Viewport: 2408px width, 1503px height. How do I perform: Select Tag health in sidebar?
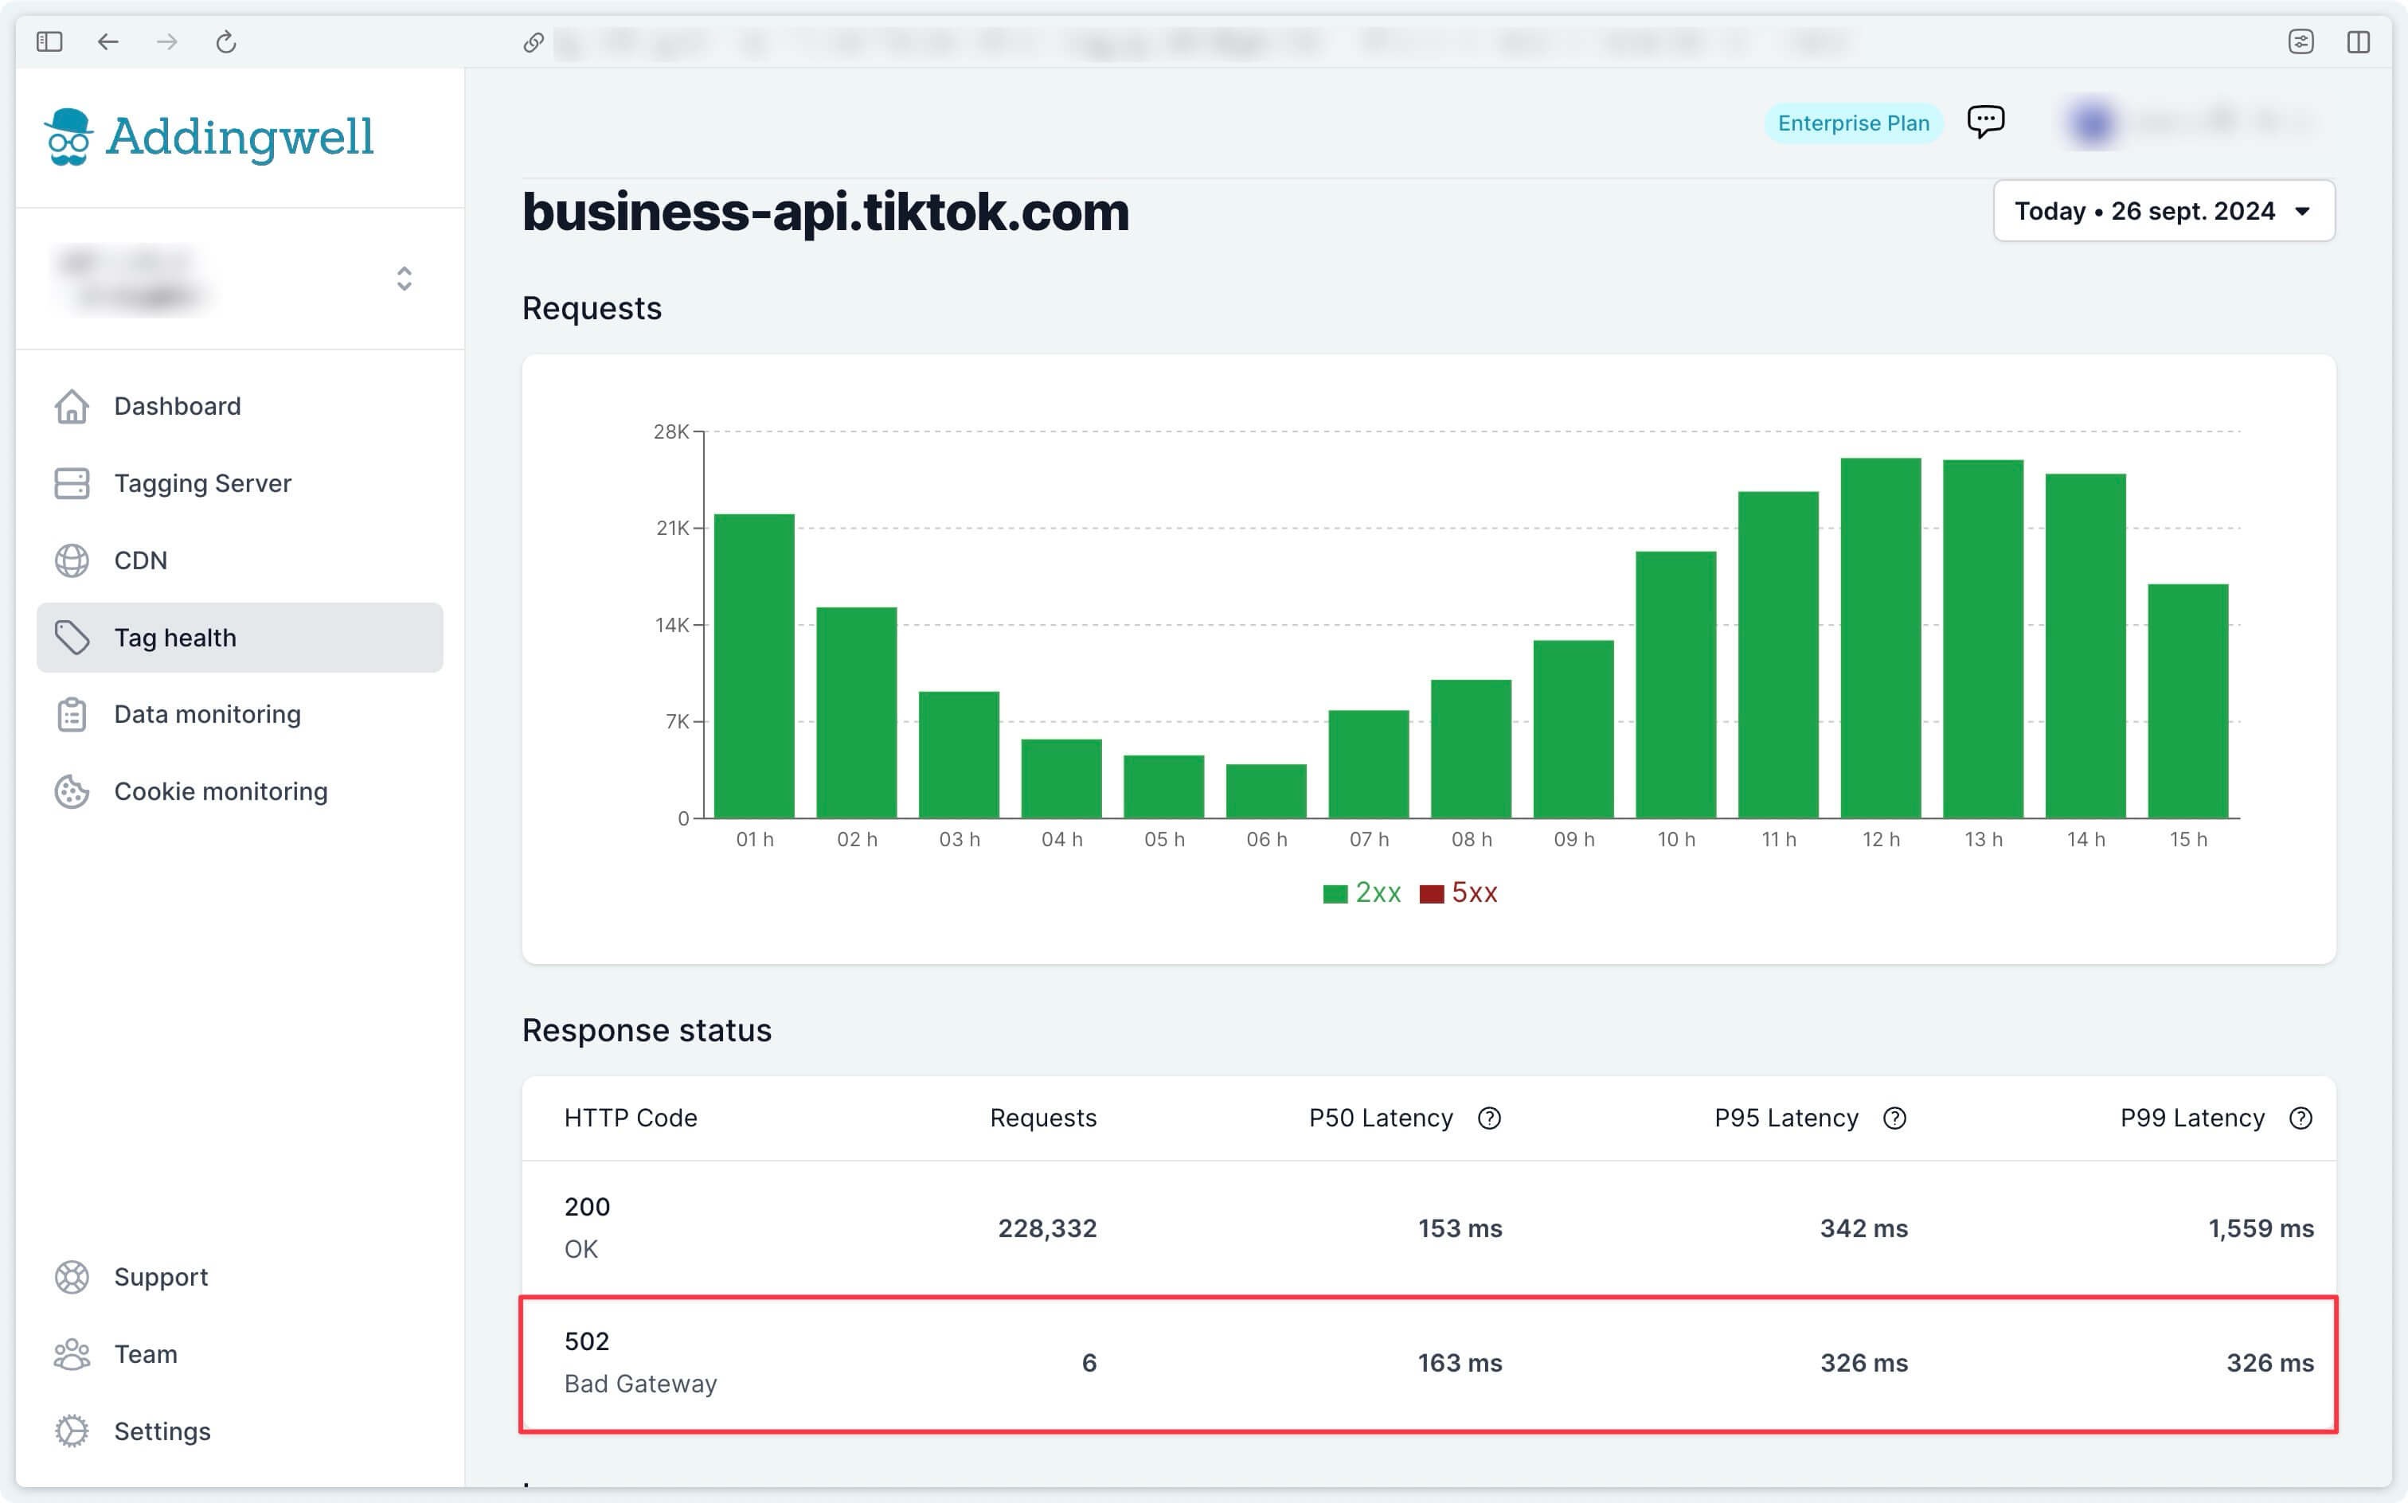tap(240, 637)
